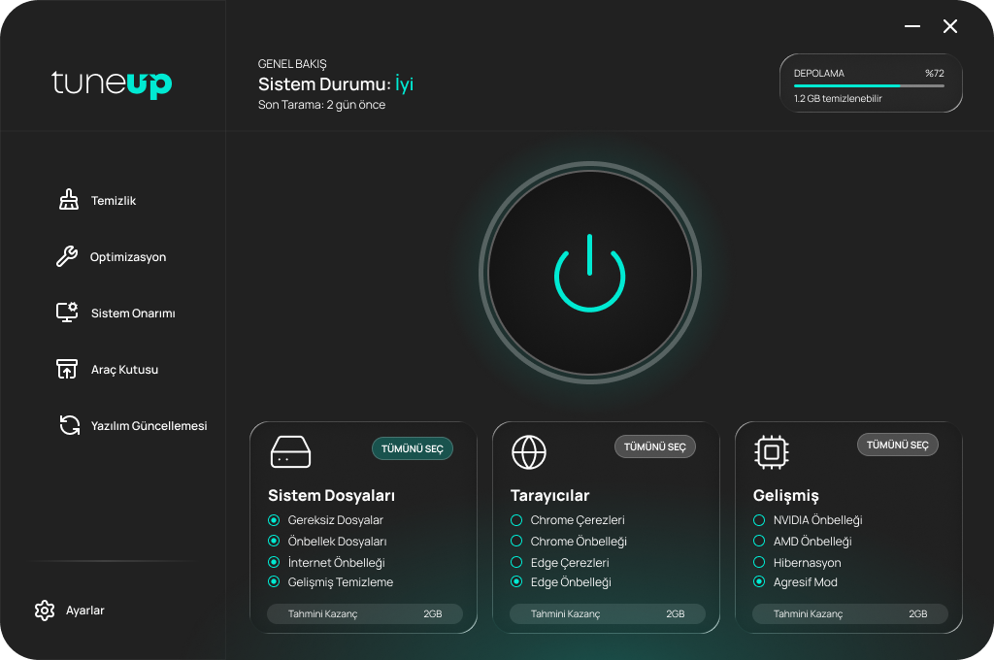
Task: Toggle Agresif Mod option
Action: click(x=758, y=581)
